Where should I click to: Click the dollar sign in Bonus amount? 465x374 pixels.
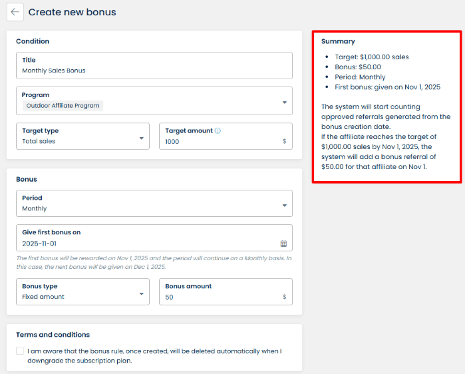(x=284, y=297)
